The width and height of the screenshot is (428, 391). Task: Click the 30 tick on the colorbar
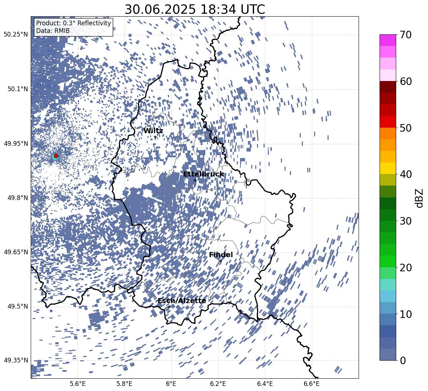pos(406,221)
